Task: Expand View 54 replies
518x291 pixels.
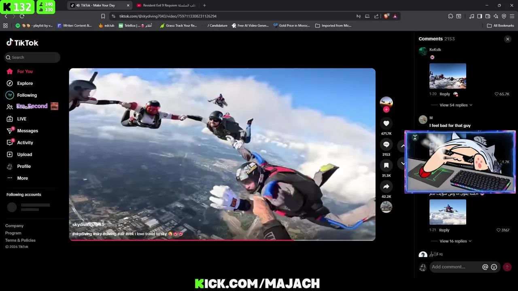Action: coord(456,105)
